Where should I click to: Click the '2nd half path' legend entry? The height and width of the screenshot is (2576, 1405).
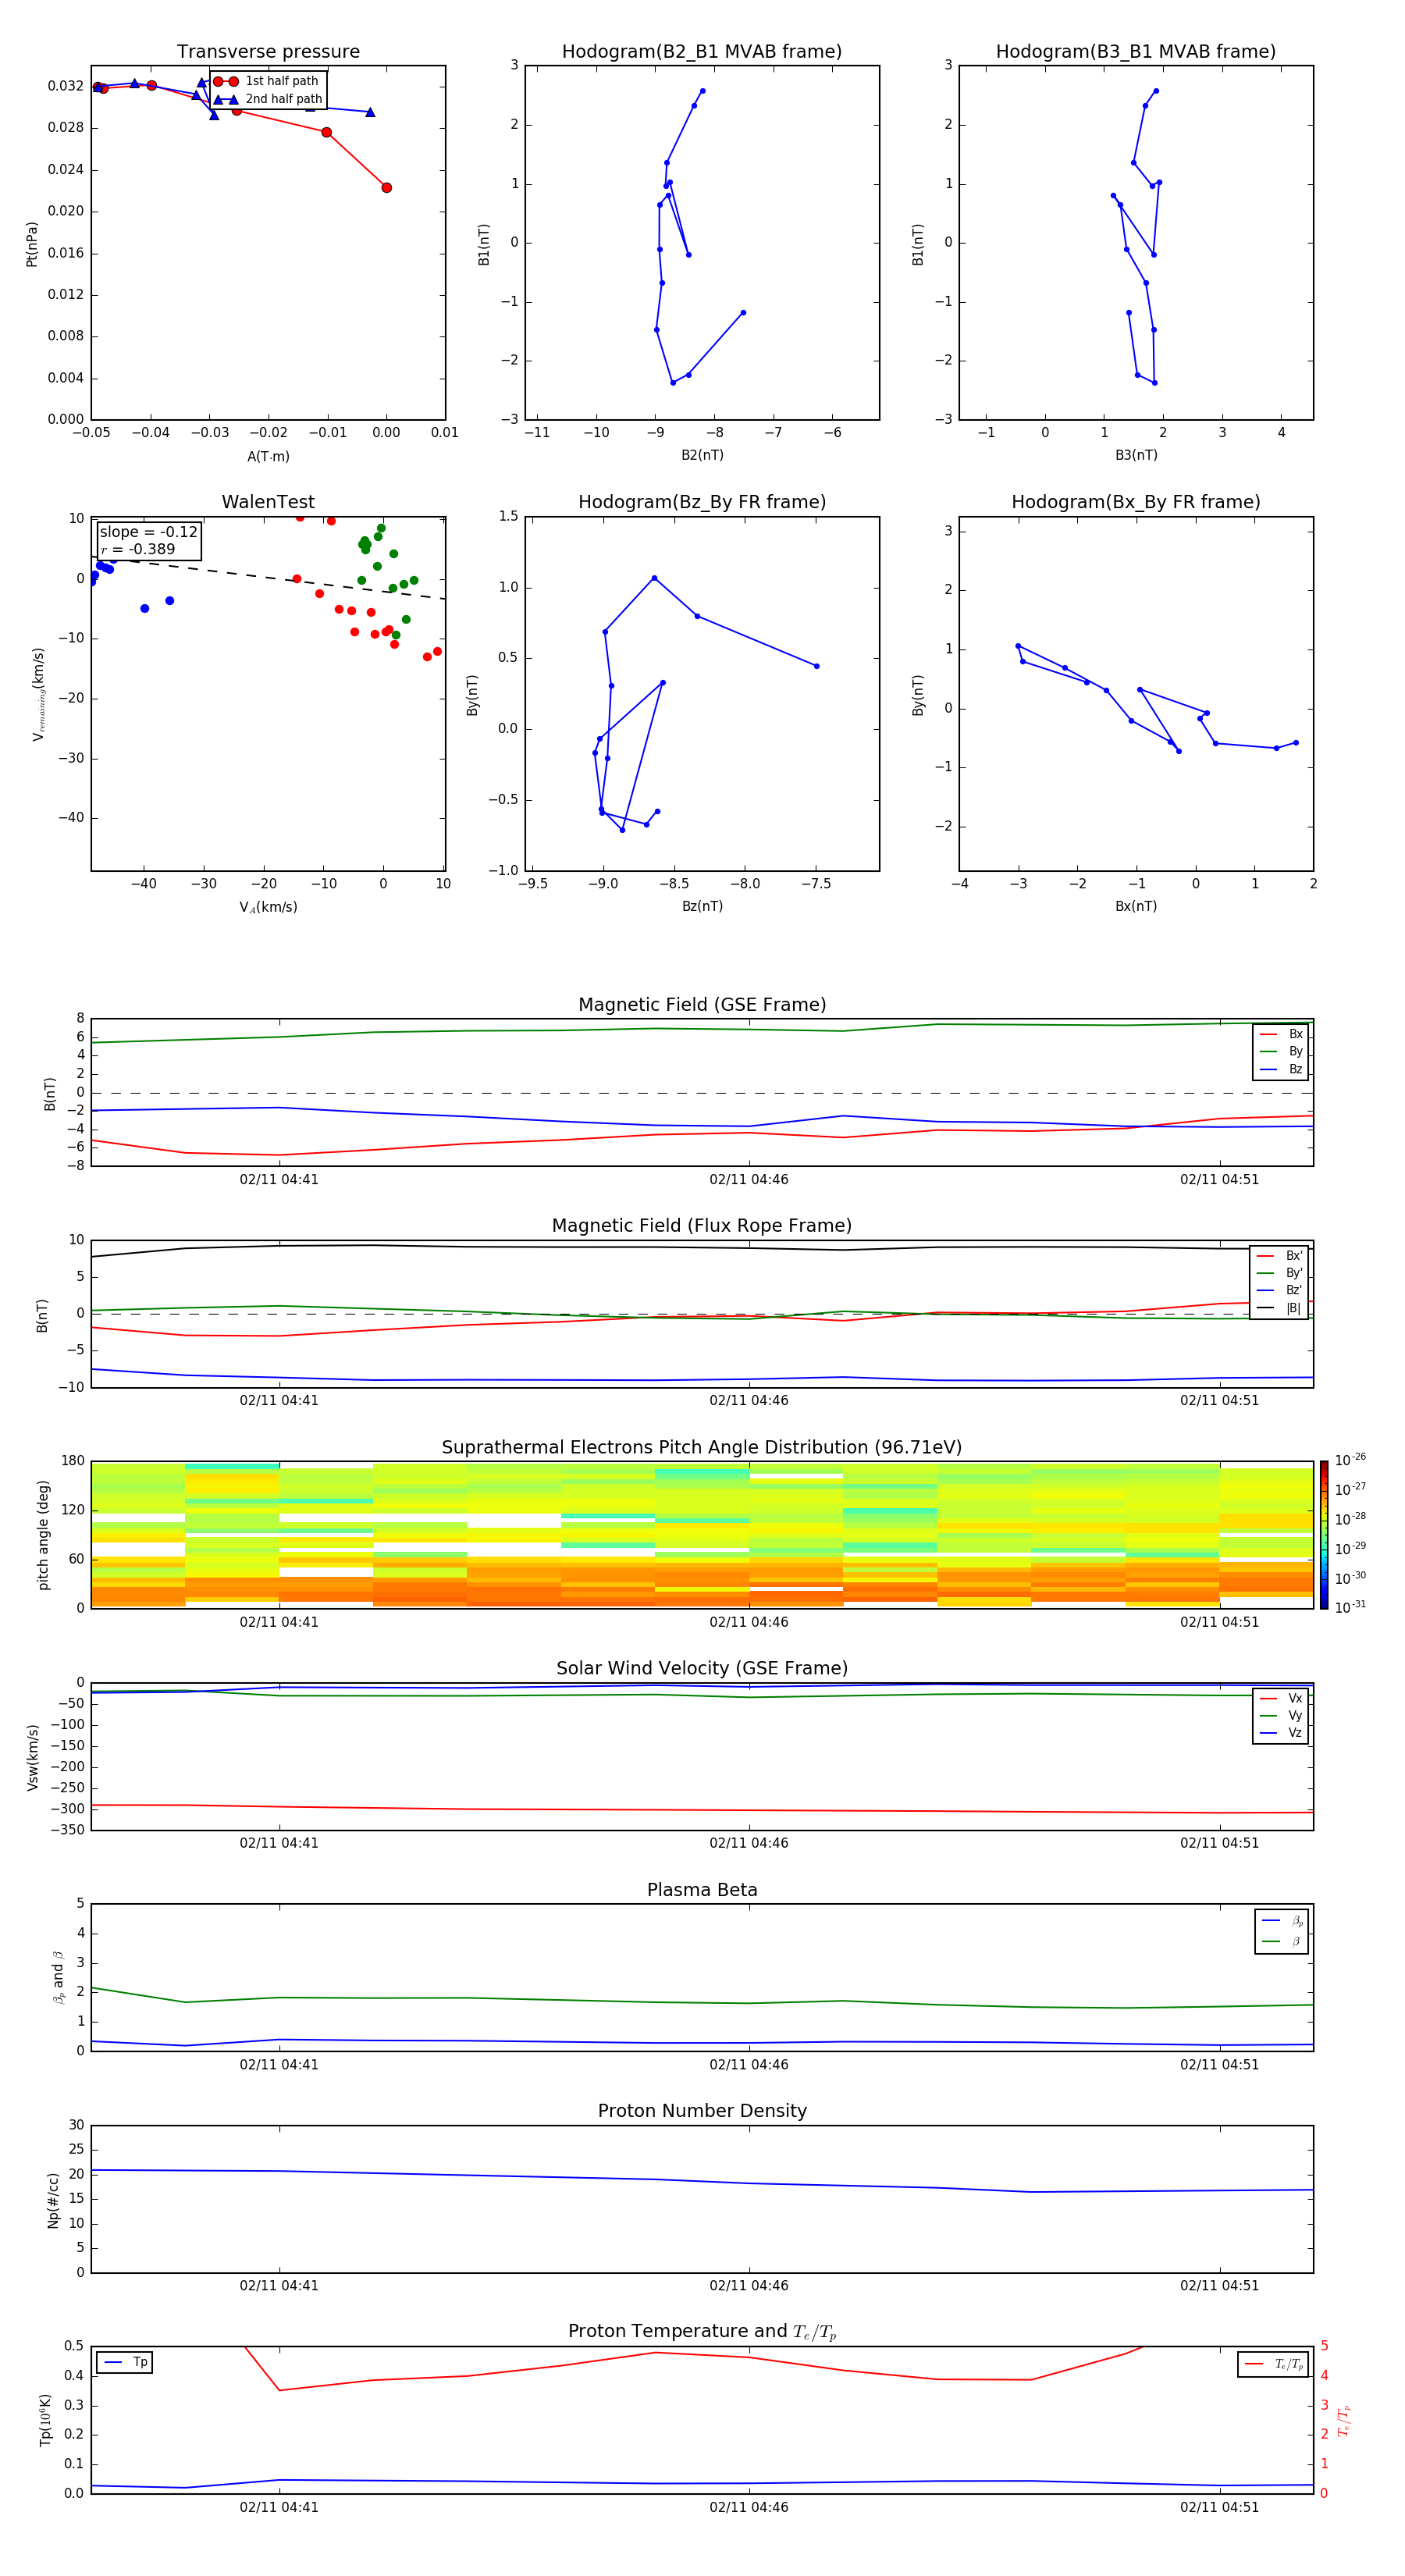pos(268,99)
